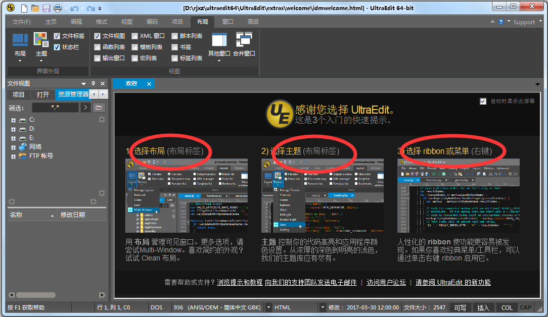Pin the 文件视图 panel with pushpin icon

(93, 83)
